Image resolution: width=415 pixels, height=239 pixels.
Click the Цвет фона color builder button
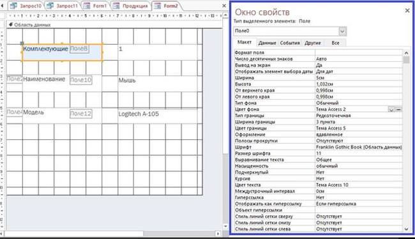(398, 109)
